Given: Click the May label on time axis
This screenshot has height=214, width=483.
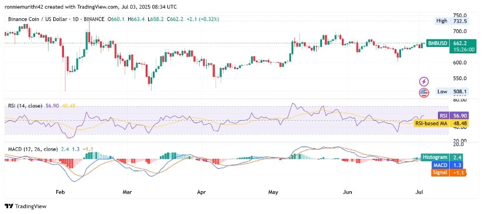Looking at the screenshot, I should click(273, 192).
